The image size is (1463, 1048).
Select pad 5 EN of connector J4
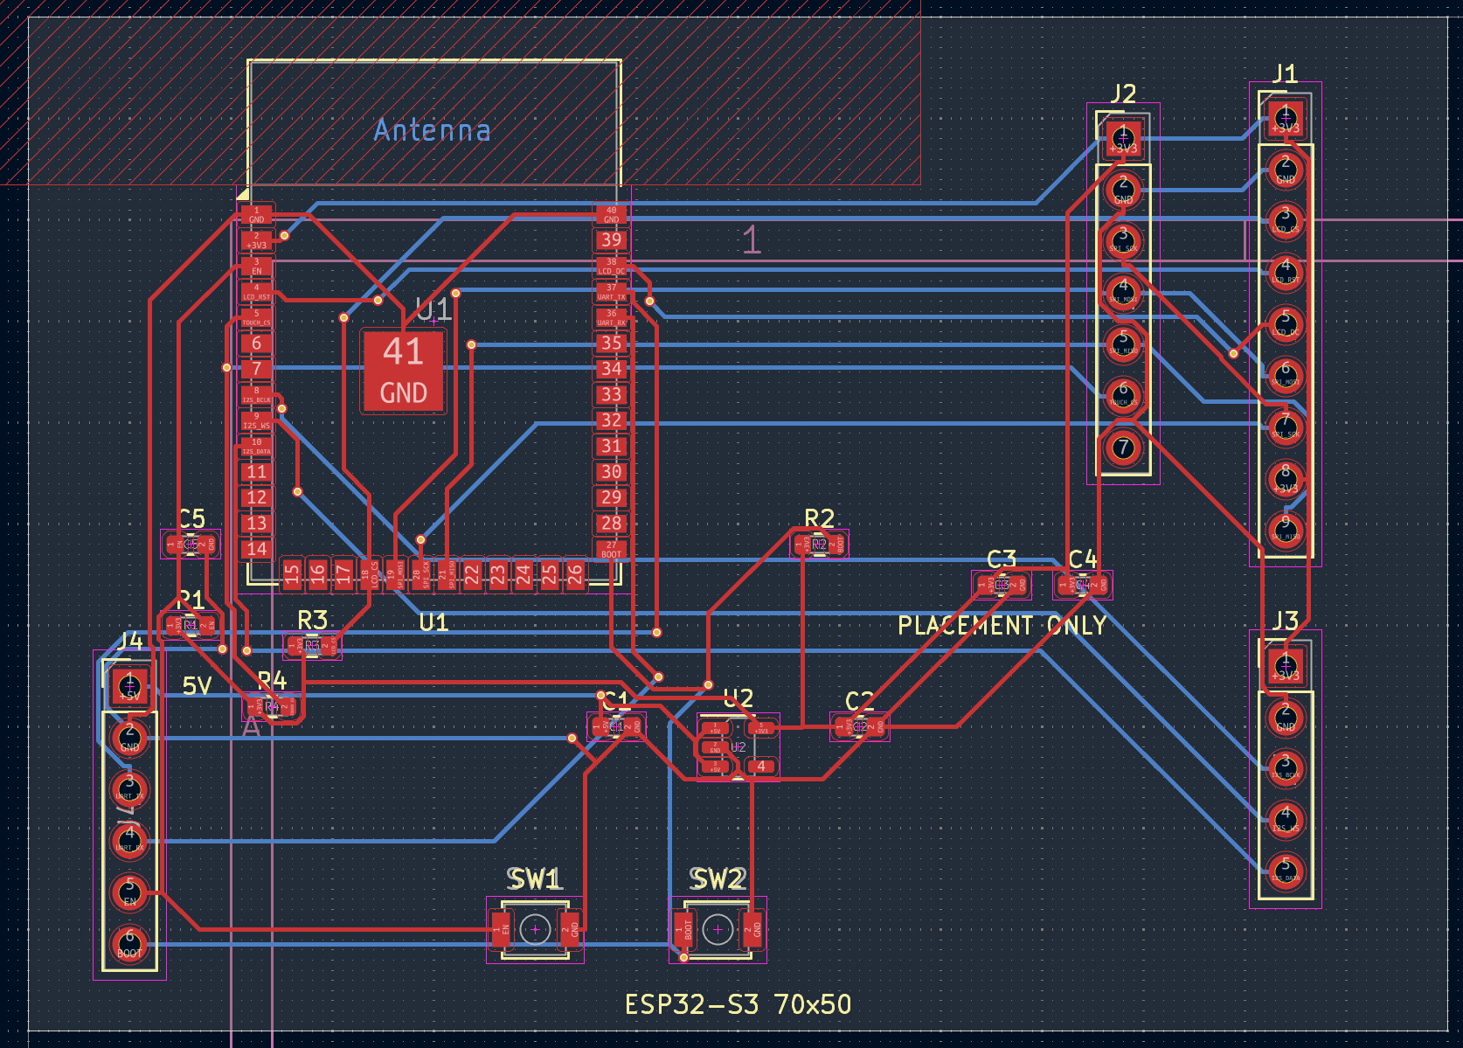[x=129, y=892]
